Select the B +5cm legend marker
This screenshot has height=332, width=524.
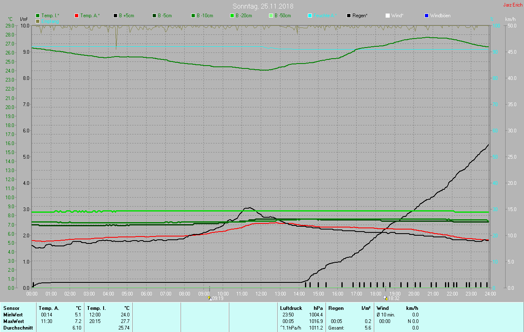115,16
